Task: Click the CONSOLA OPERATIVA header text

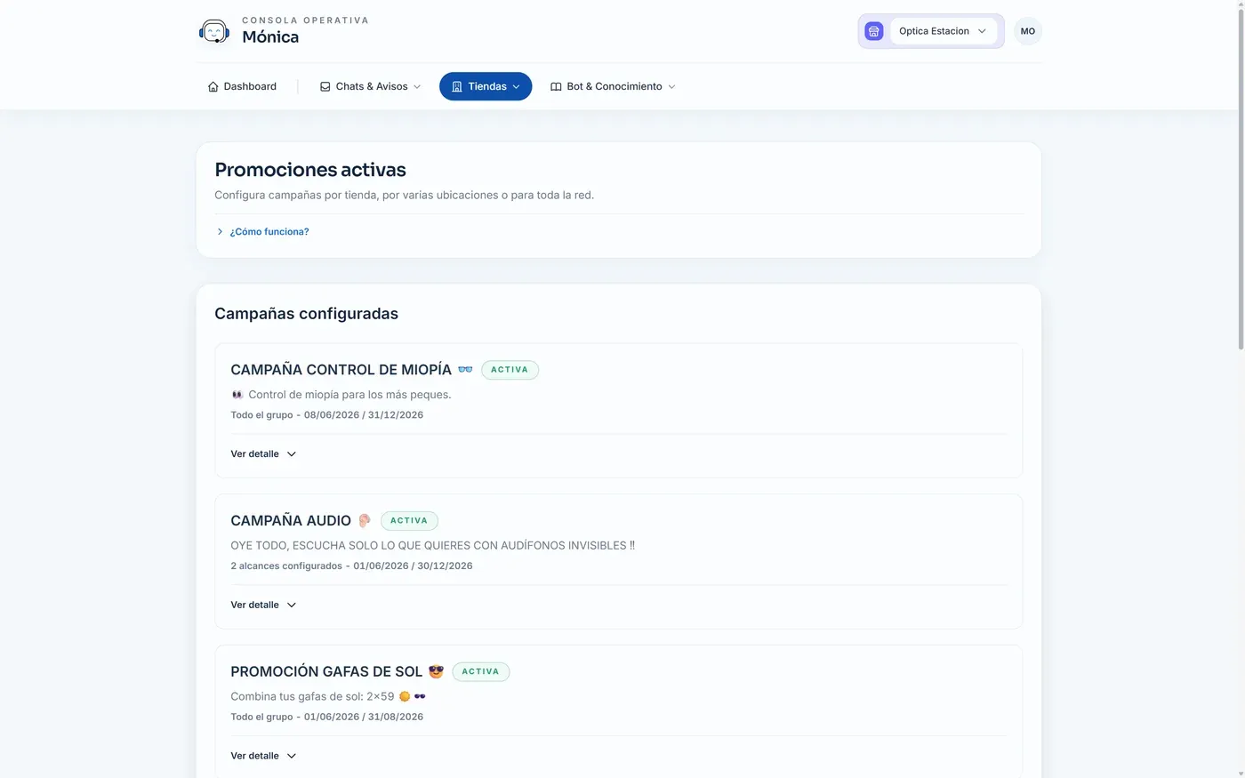Action: coord(305,20)
